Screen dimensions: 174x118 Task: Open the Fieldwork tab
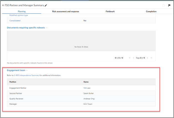(x=110, y=11)
